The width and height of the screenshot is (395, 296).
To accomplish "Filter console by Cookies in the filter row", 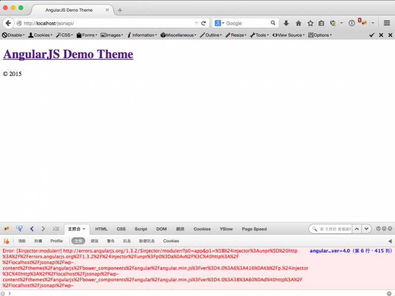I will coord(171,241).
